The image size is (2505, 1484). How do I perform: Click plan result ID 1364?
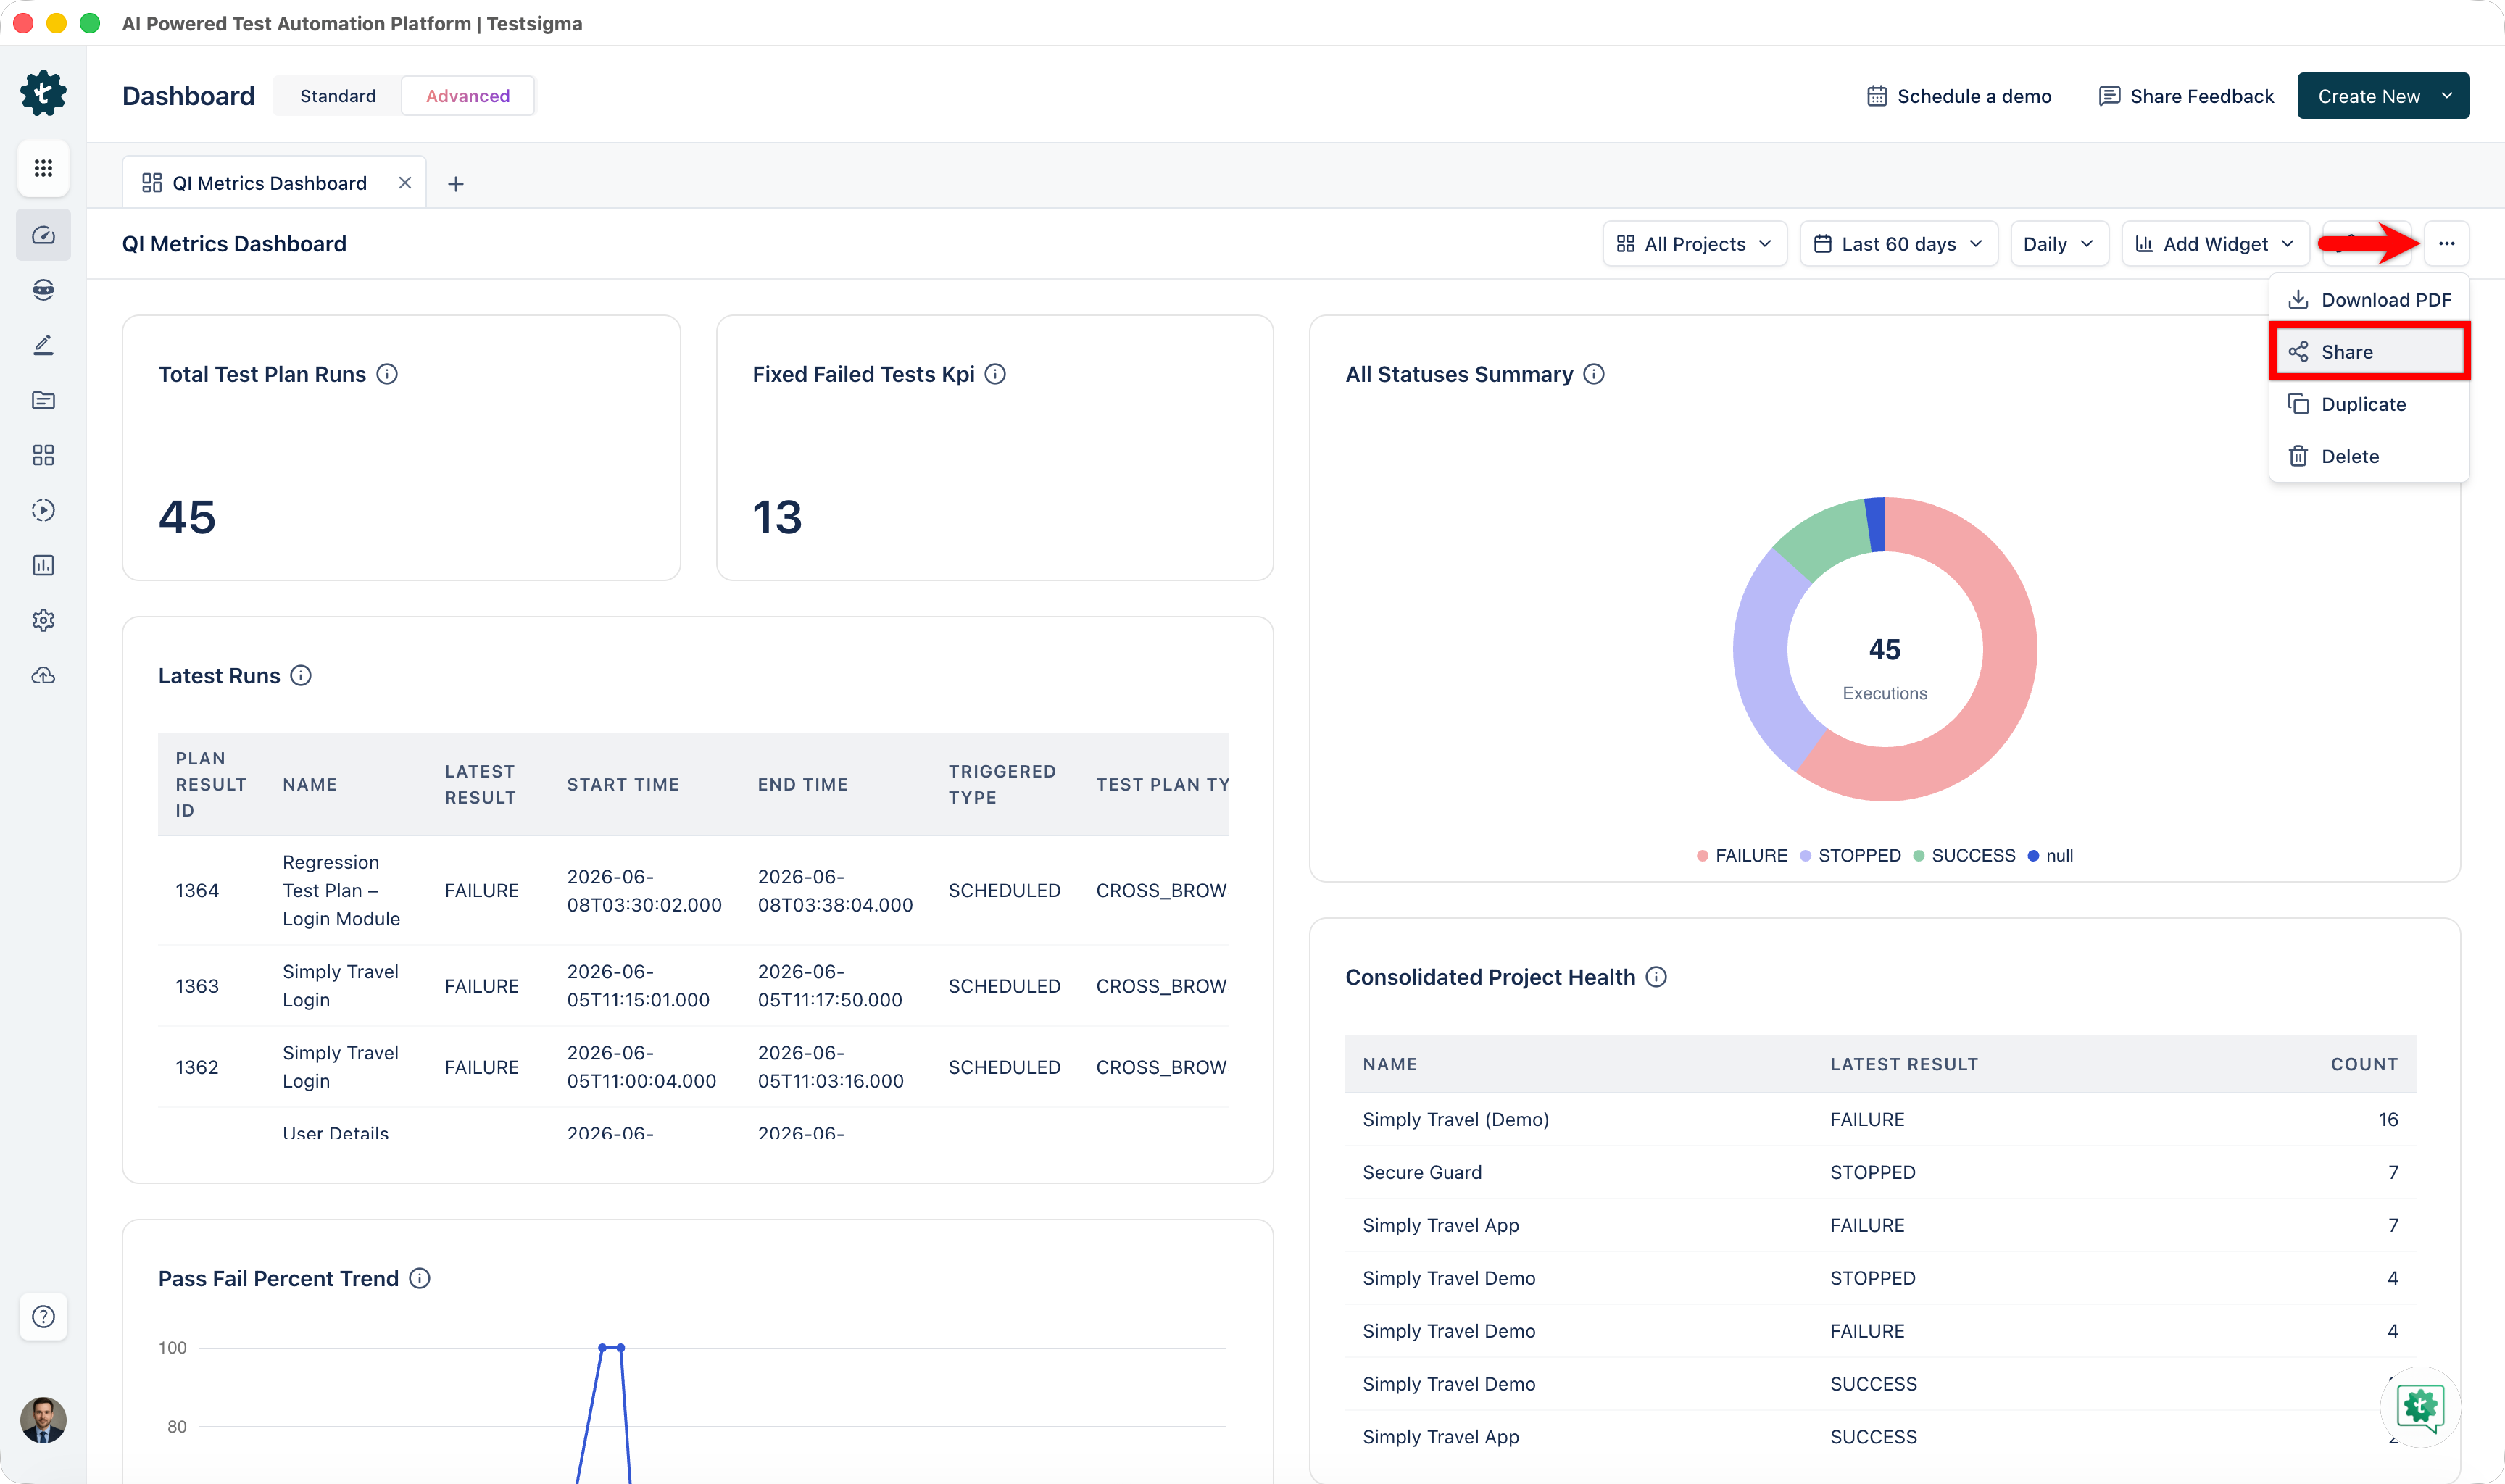point(197,891)
